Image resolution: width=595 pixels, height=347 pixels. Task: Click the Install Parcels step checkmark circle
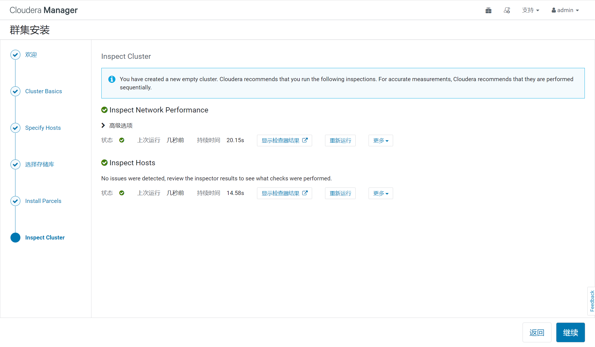(x=15, y=201)
